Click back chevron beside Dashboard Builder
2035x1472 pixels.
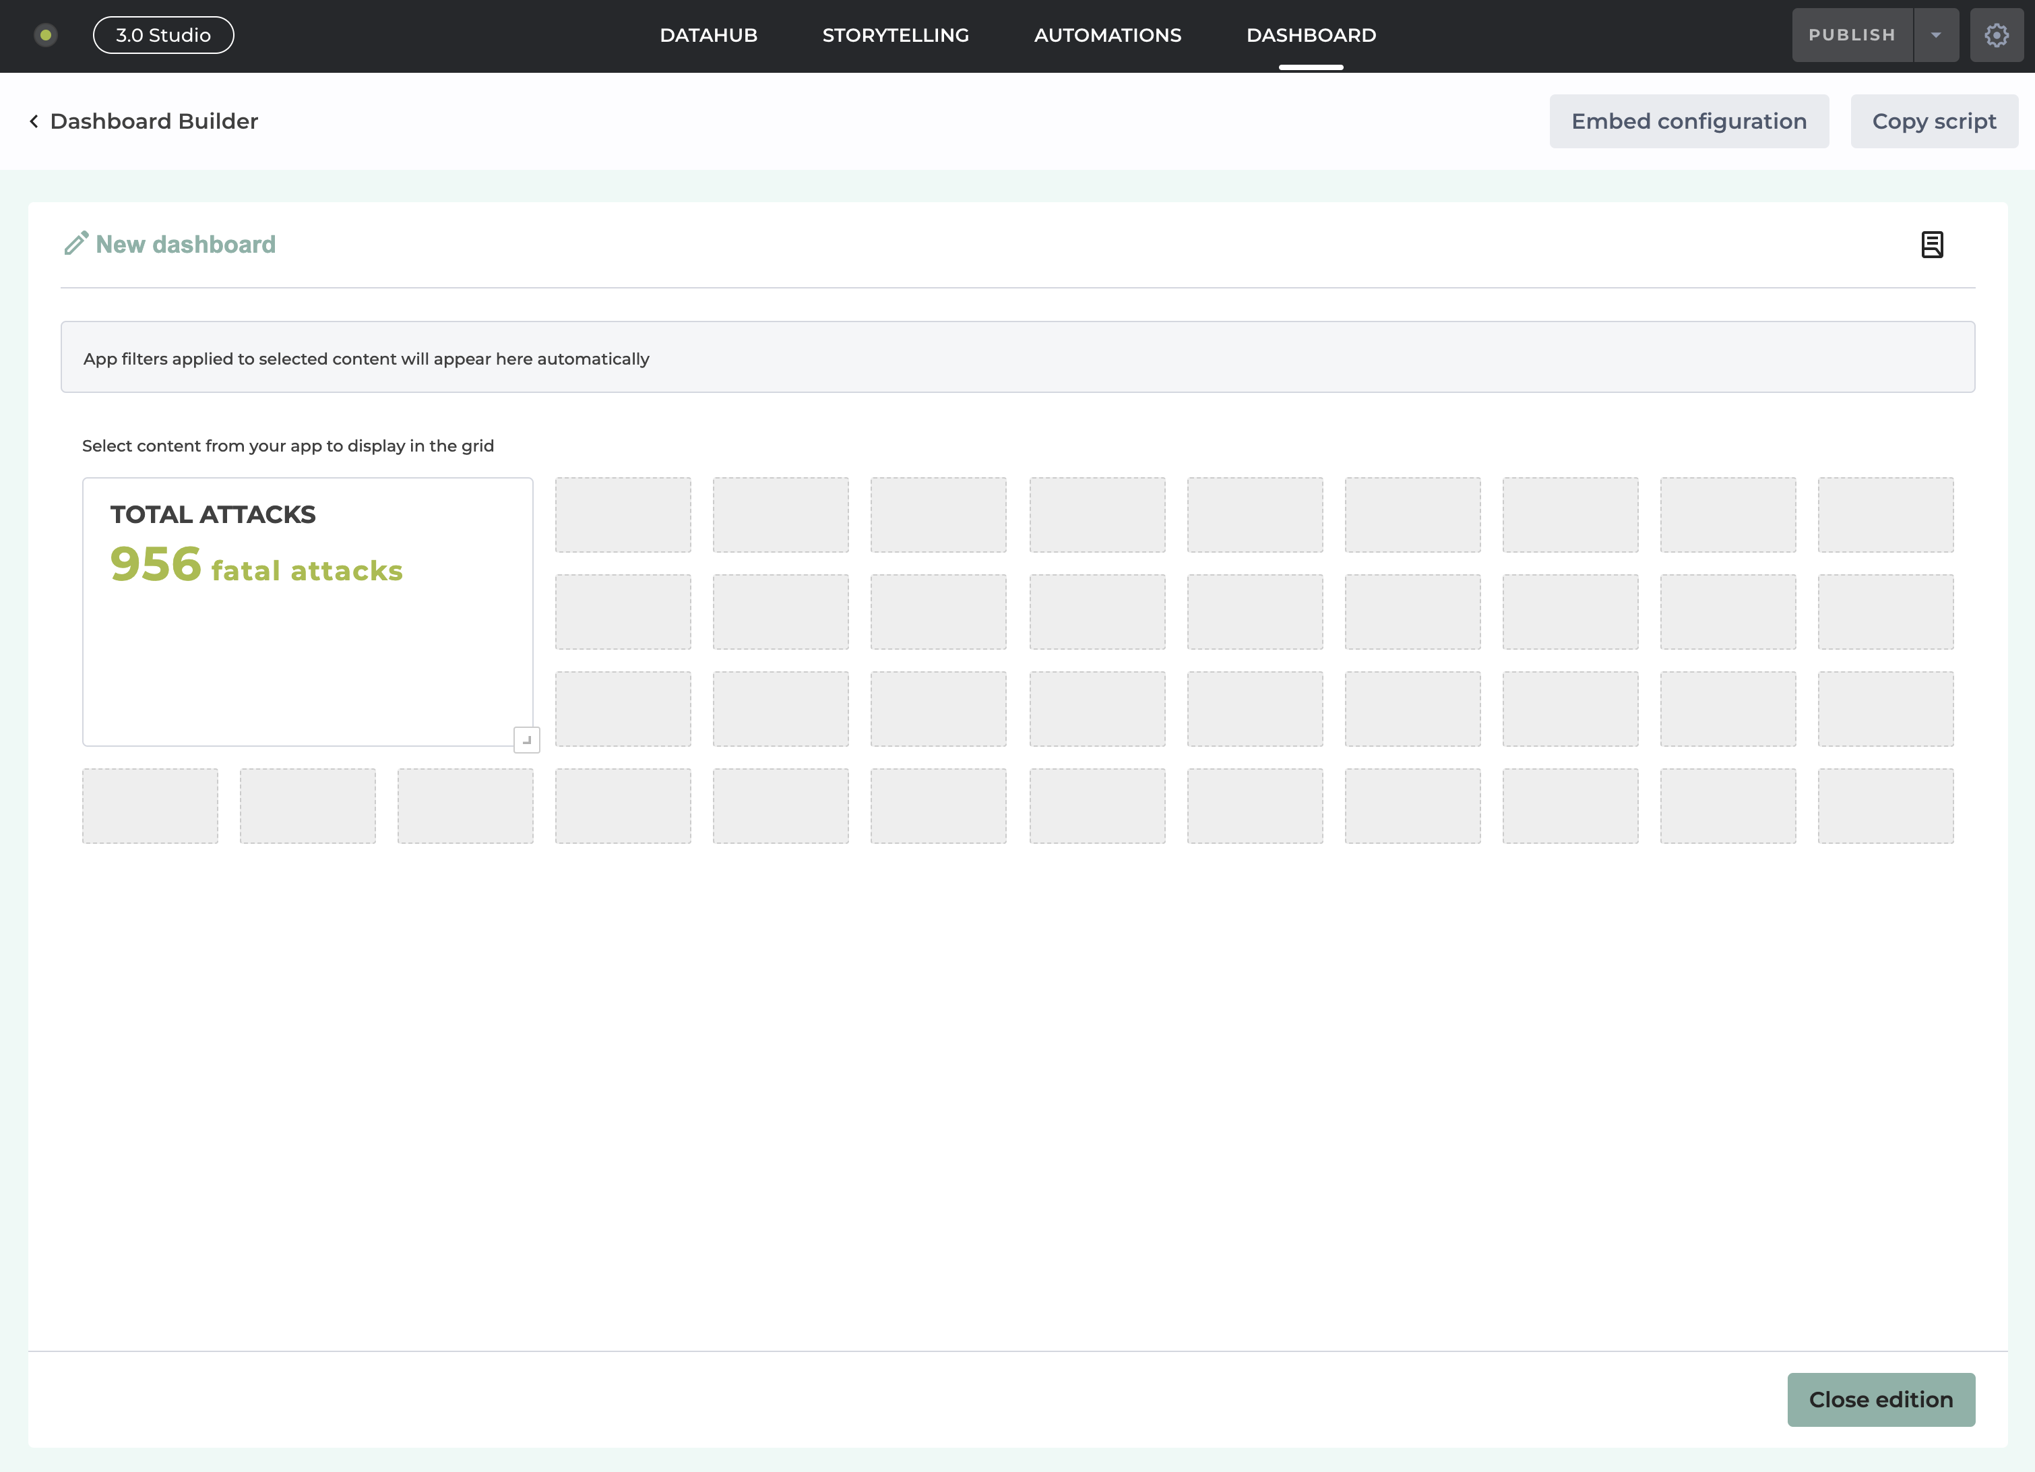coord(34,121)
